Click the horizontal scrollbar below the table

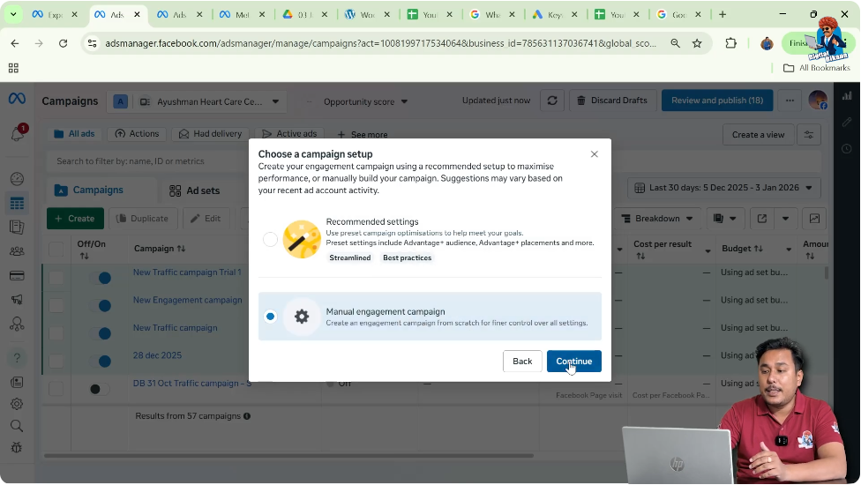pos(288,455)
